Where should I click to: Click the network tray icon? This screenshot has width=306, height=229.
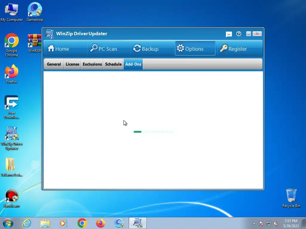[x=269, y=224]
